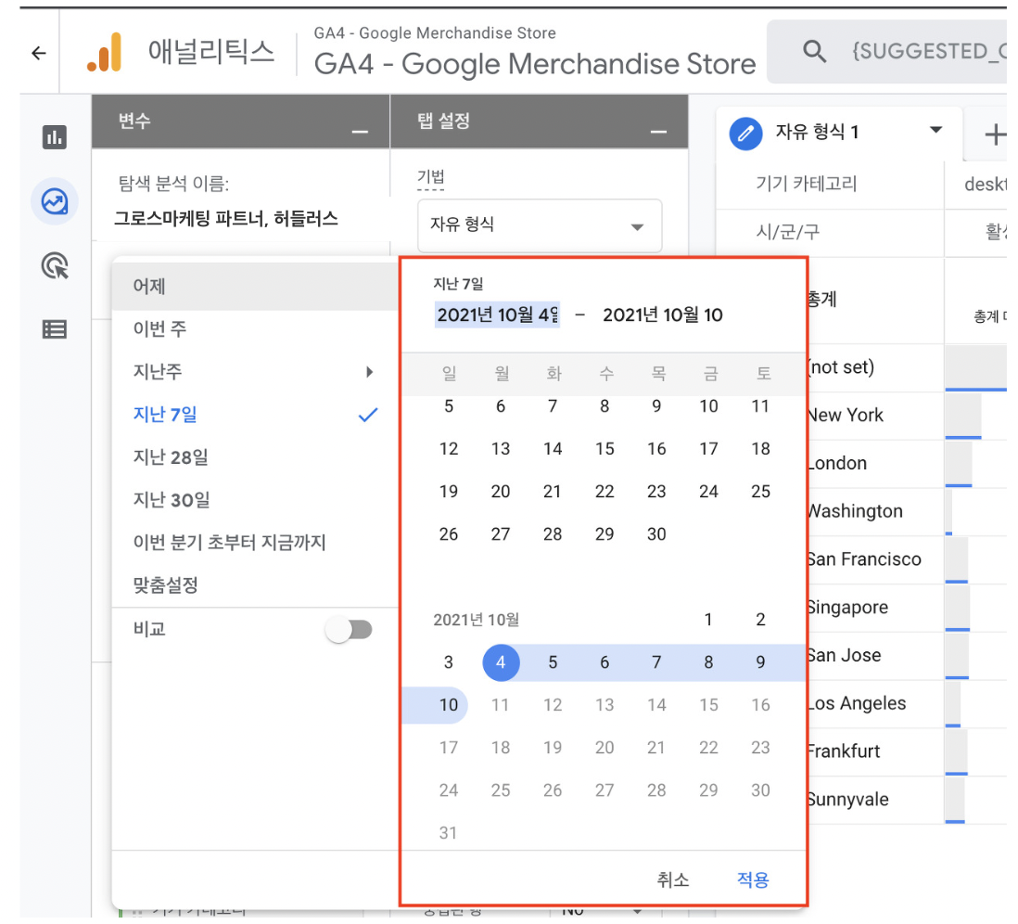Open the Explore sidebar icon

[x=55, y=201]
